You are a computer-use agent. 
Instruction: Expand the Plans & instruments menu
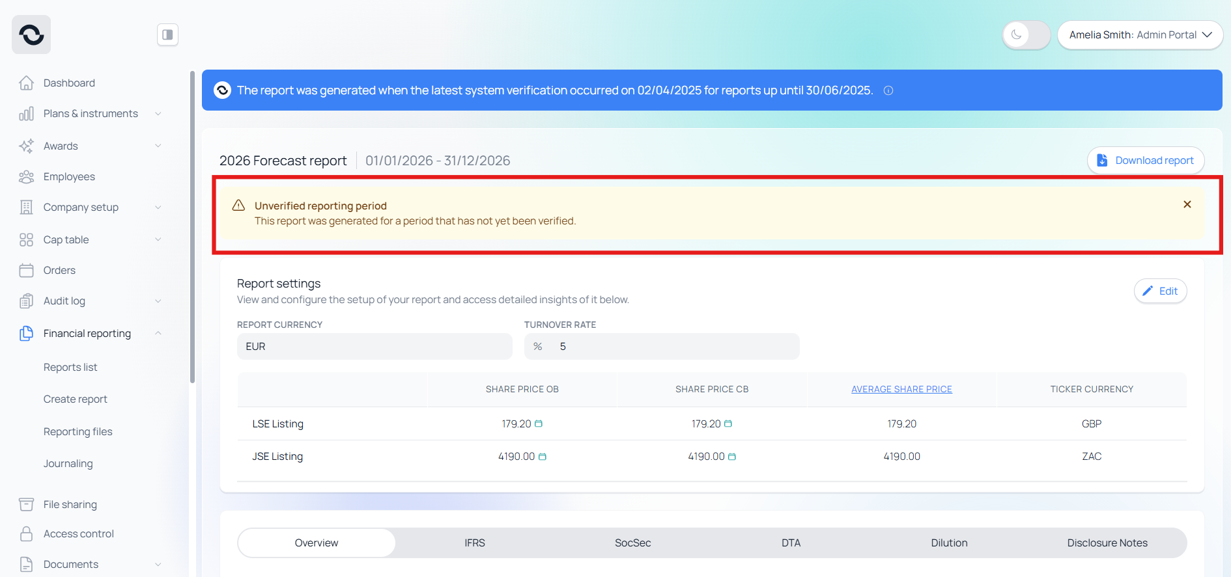[91, 114]
